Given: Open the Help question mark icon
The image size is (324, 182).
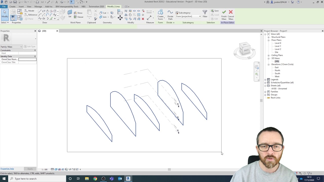Looking at the screenshot, I should [298, 2].
